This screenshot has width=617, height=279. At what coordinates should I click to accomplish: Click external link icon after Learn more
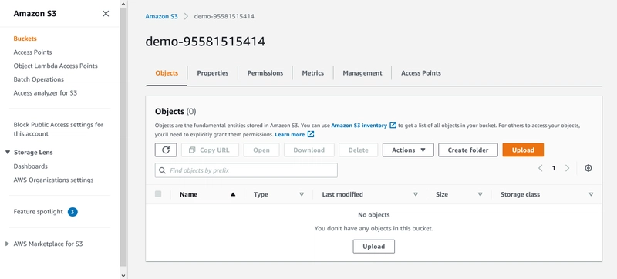coord(311,134)
